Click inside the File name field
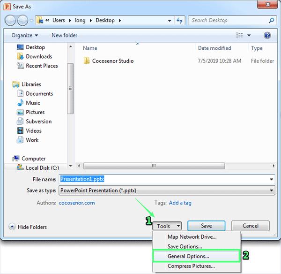Screen dimensions: 281x274 point(167,179)
